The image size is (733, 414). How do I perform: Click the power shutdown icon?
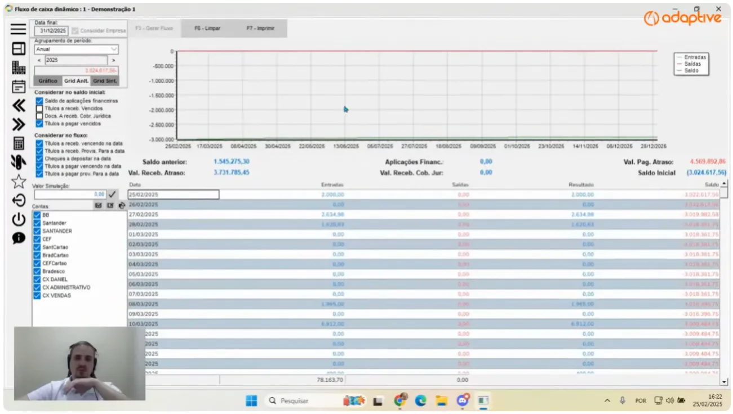(x=19, y=219)
